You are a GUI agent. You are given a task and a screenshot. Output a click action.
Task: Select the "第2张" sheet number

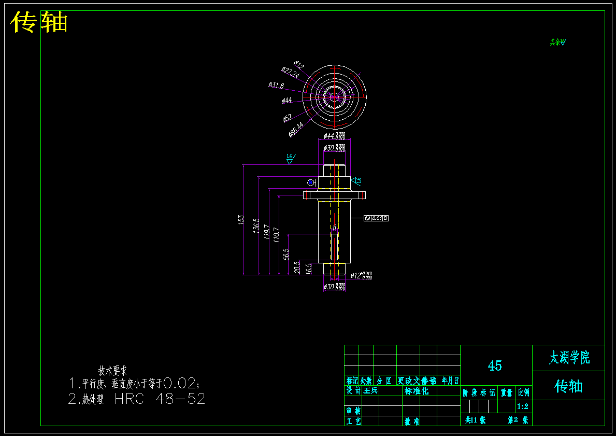pyautogui.click(x=518, y=420)
